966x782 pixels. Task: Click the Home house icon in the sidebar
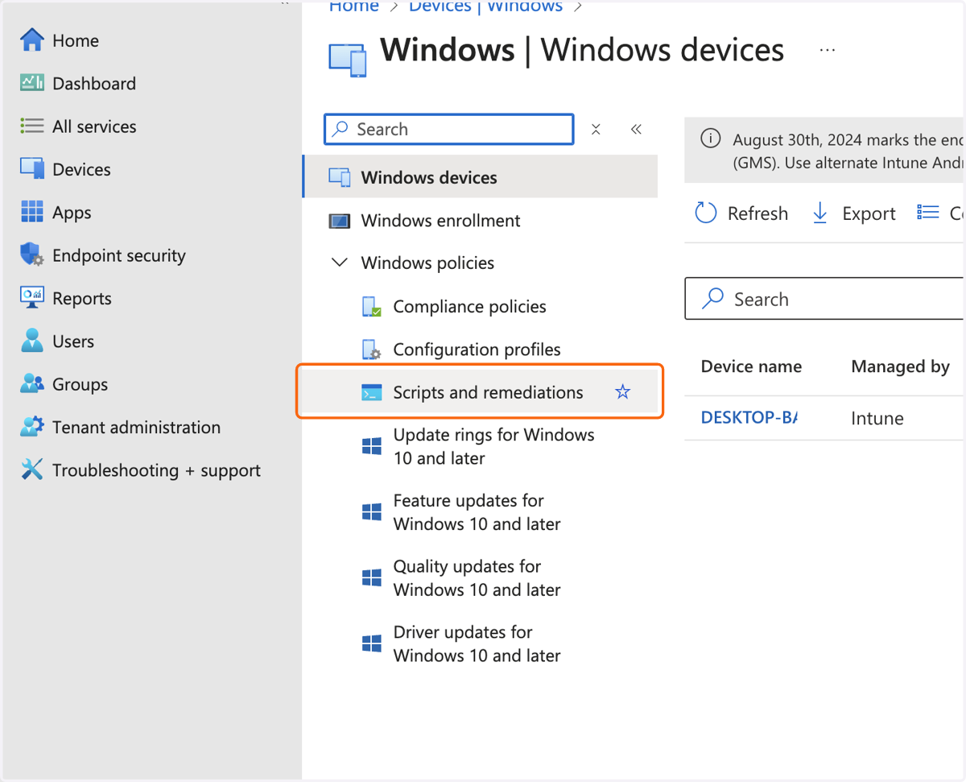[32, 40]
